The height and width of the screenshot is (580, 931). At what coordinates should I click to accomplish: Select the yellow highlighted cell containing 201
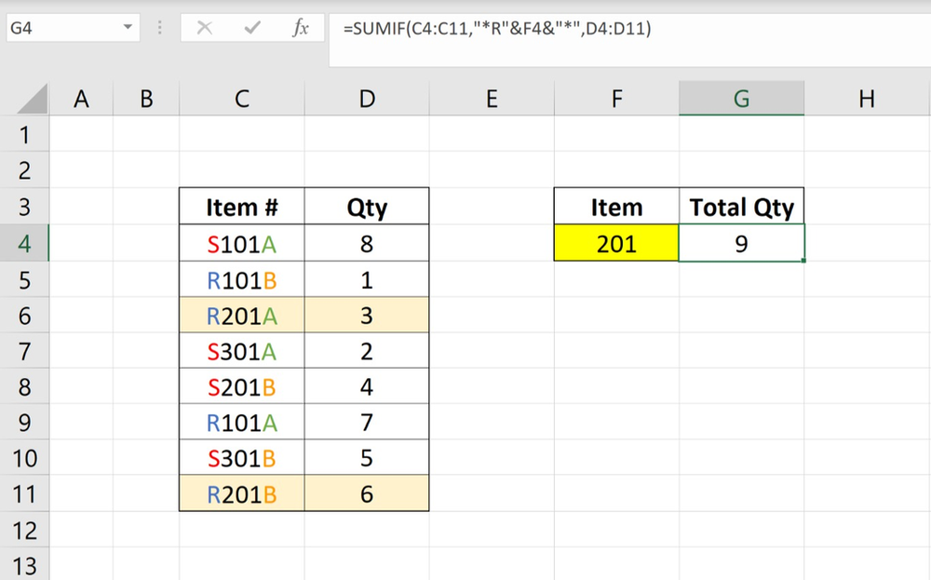[x=615, y=243]
